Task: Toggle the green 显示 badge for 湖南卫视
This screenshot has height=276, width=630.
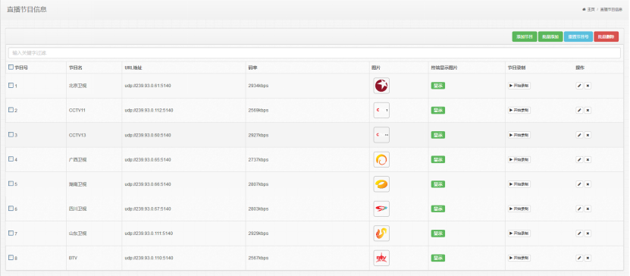Action: coord(438,184)
